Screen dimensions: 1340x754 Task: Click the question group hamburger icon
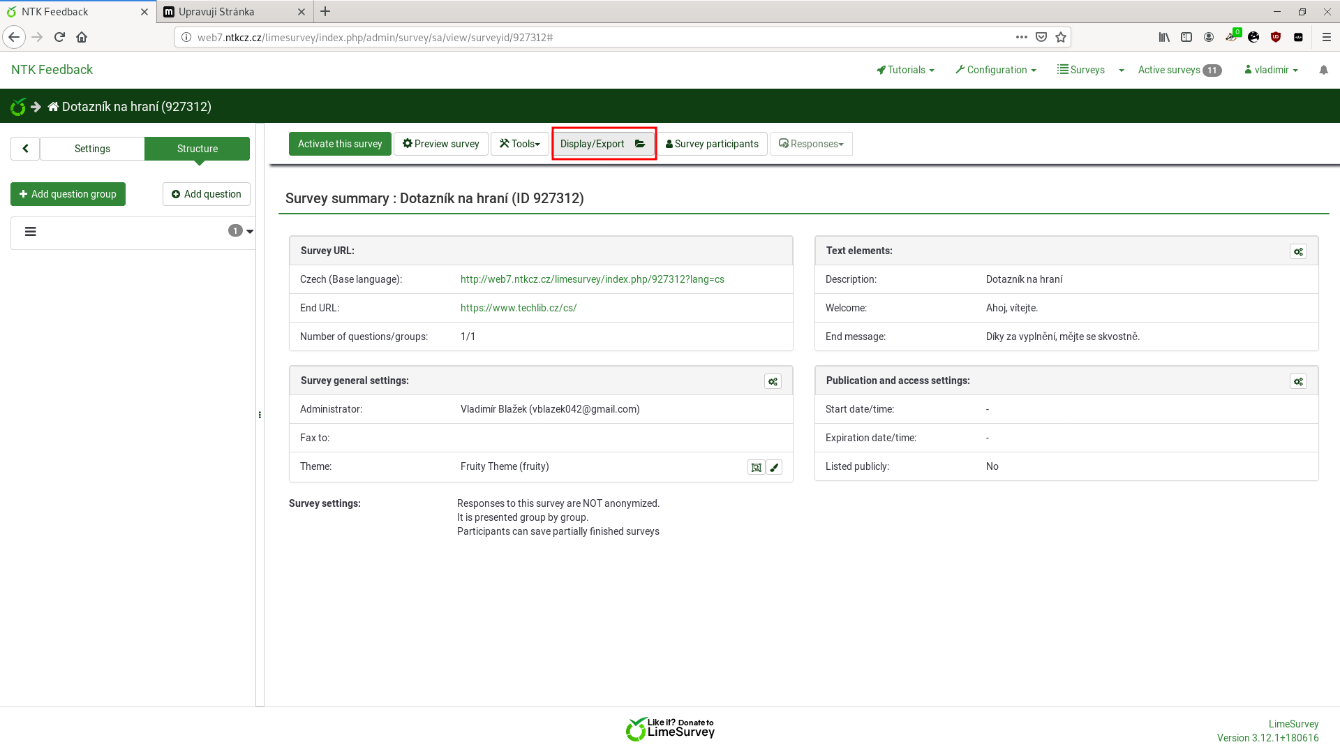click(x=31, y=232)
